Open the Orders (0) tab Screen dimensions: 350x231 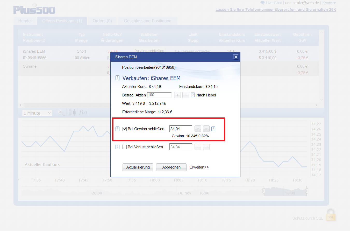[102, 21]
